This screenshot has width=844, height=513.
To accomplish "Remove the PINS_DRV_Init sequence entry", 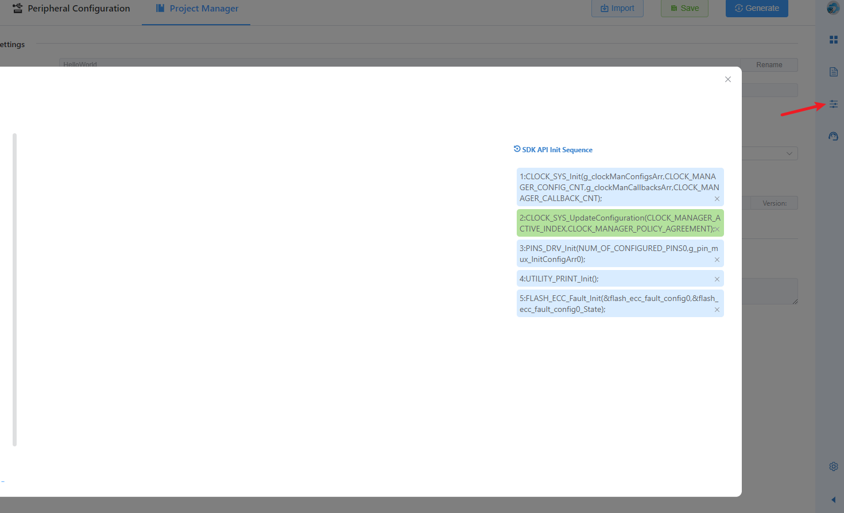I will (x=717, y=260).
